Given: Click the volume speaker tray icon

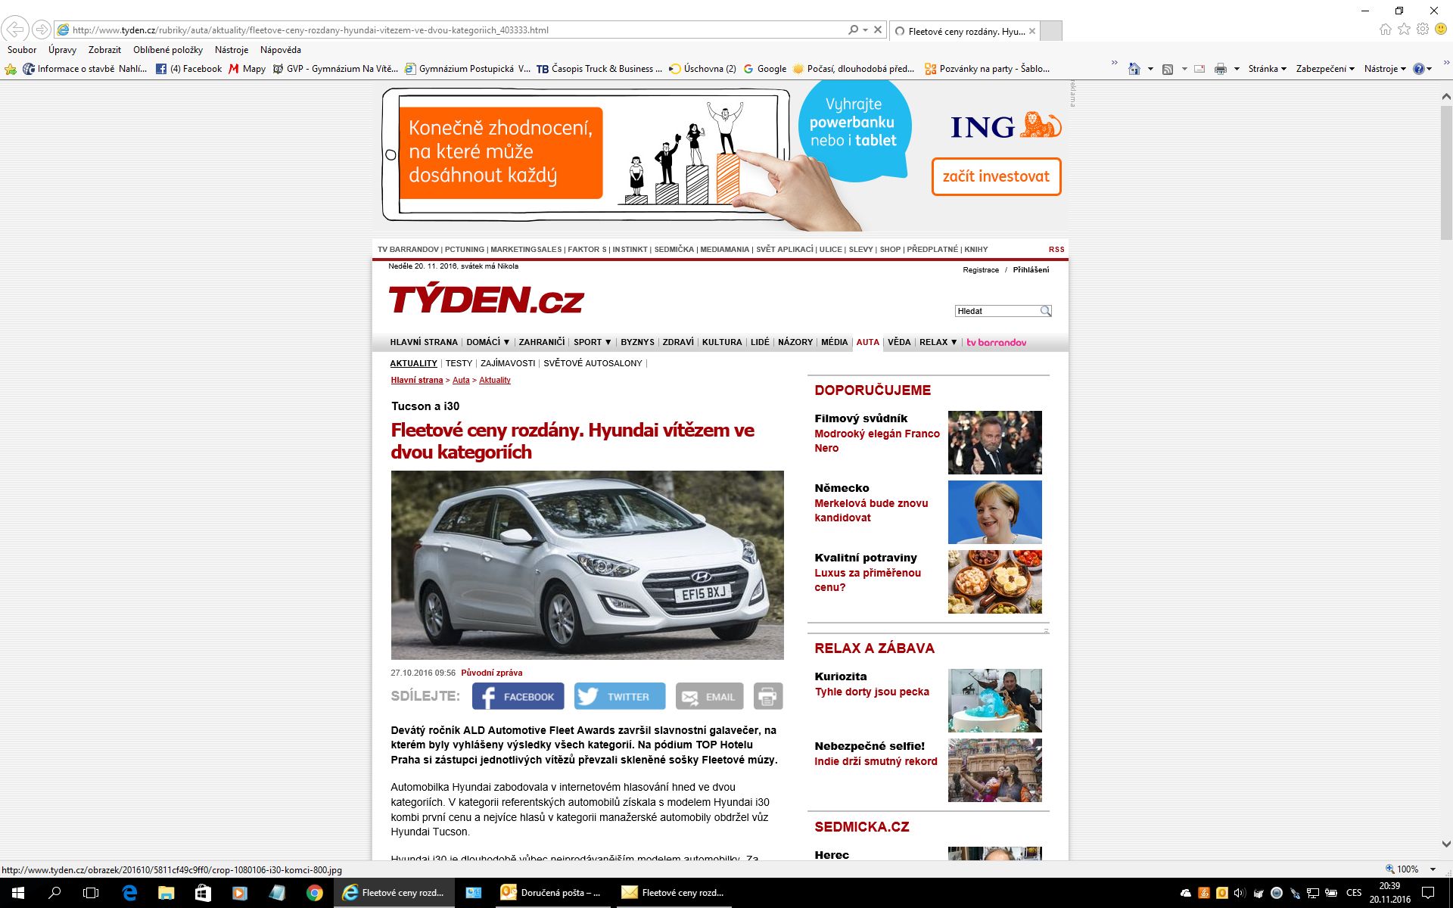Looking at the screenshot, I should [x=1240, y=893].
